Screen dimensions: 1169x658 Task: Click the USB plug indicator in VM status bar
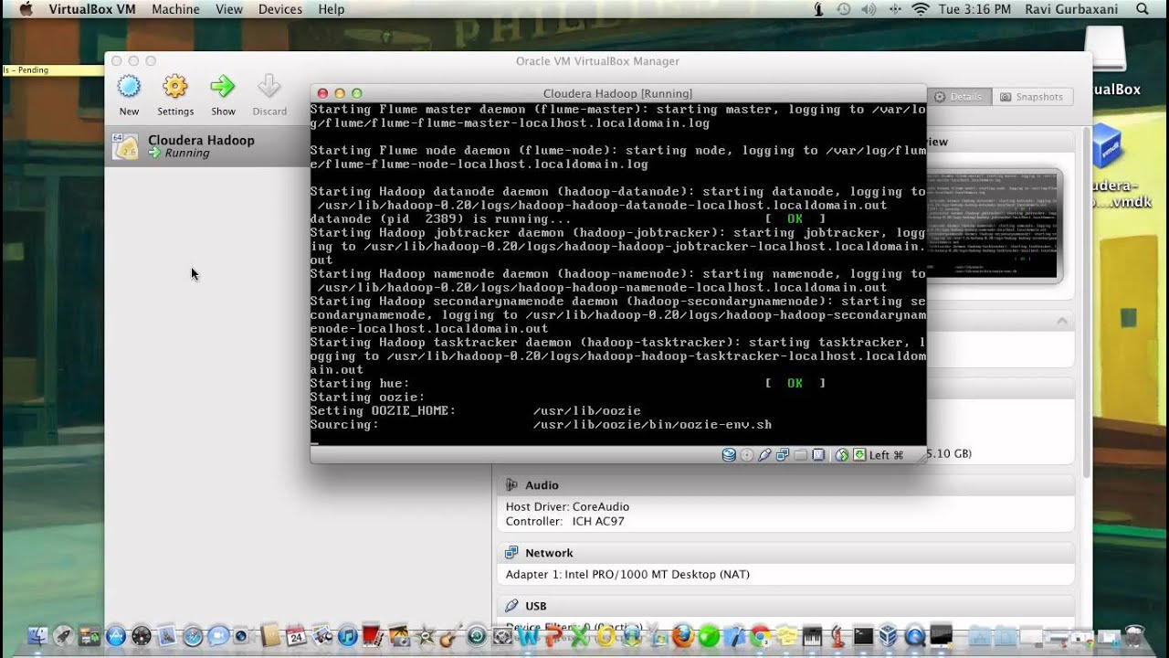(764, 455)
